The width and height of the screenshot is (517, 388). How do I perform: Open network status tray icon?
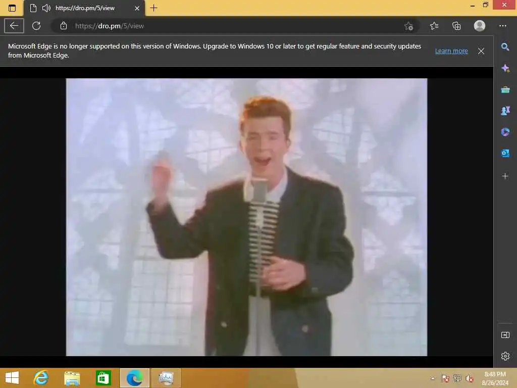[x=457, y=378]
